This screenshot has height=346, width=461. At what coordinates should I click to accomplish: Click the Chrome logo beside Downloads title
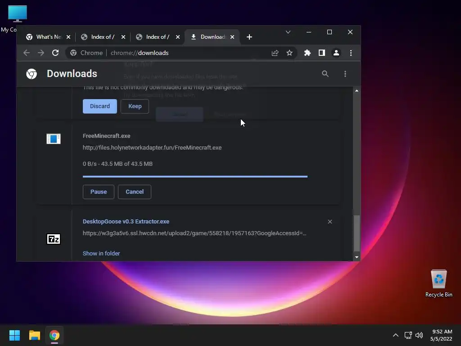tap(32, 73)
